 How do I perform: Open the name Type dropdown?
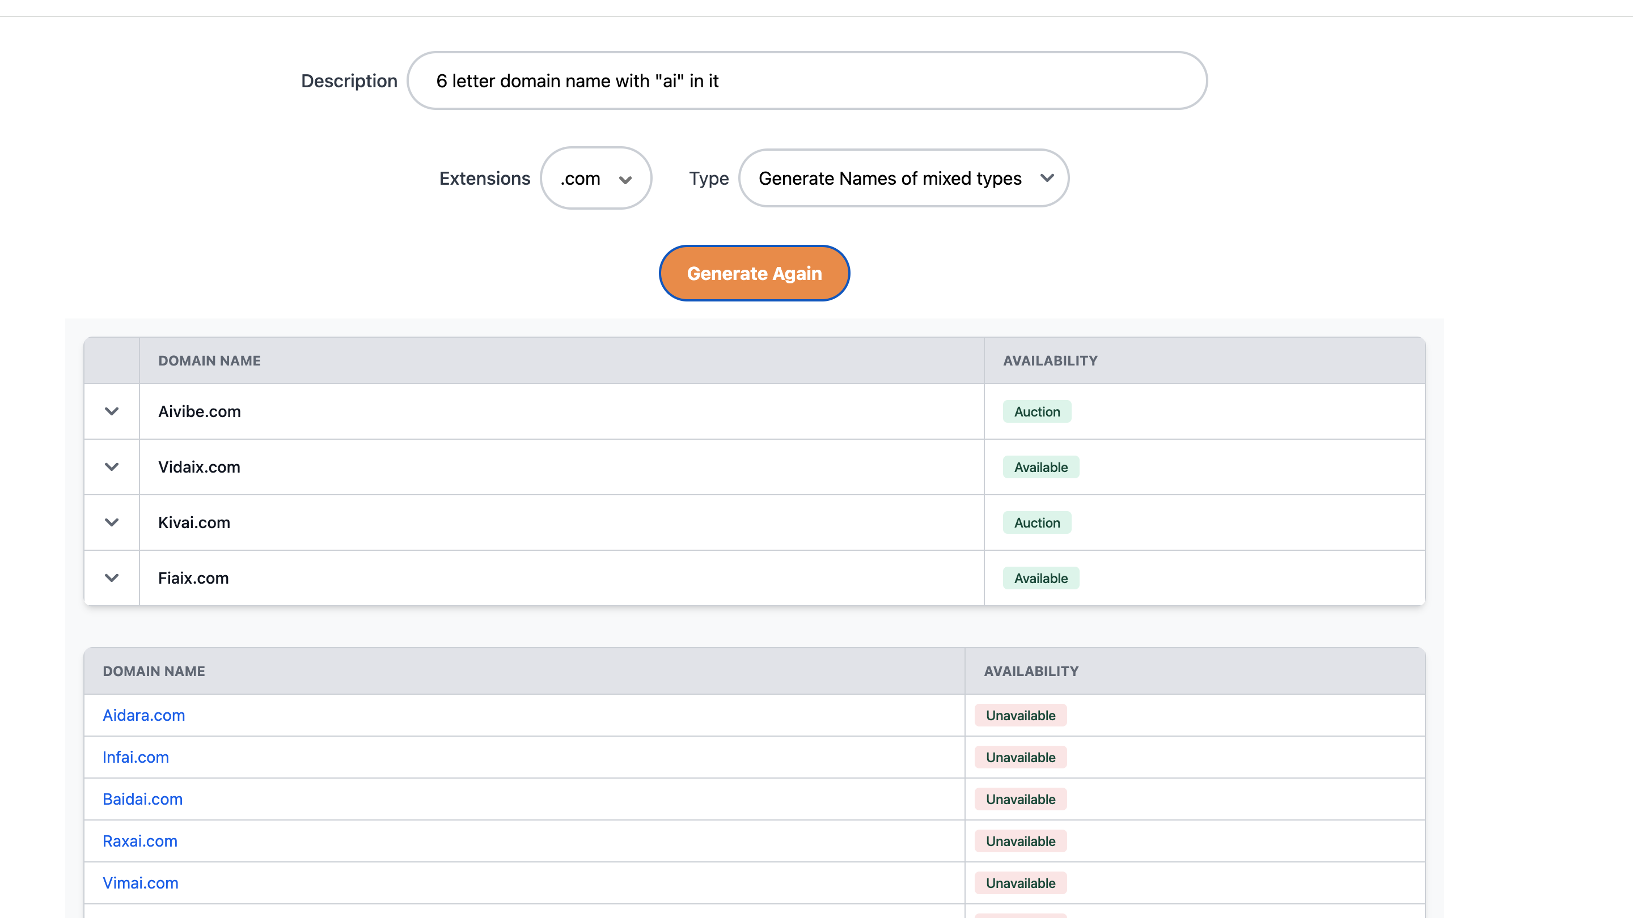[x=903, y=178]
